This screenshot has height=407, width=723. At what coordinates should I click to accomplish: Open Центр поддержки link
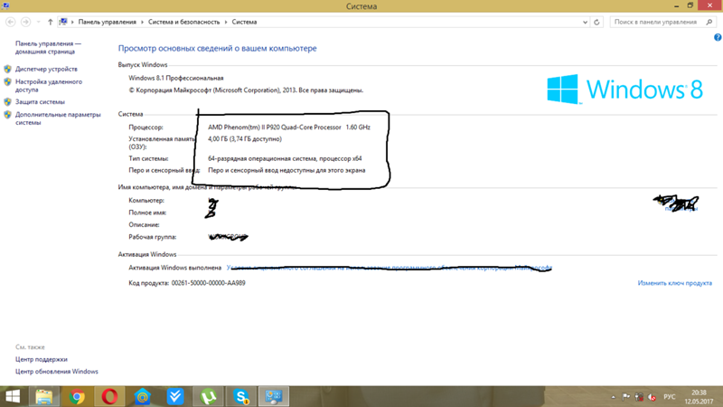(x=41, y=359)
